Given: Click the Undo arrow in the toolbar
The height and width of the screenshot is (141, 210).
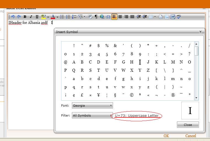Looking at the screenshot, I should tap(13, 17).
